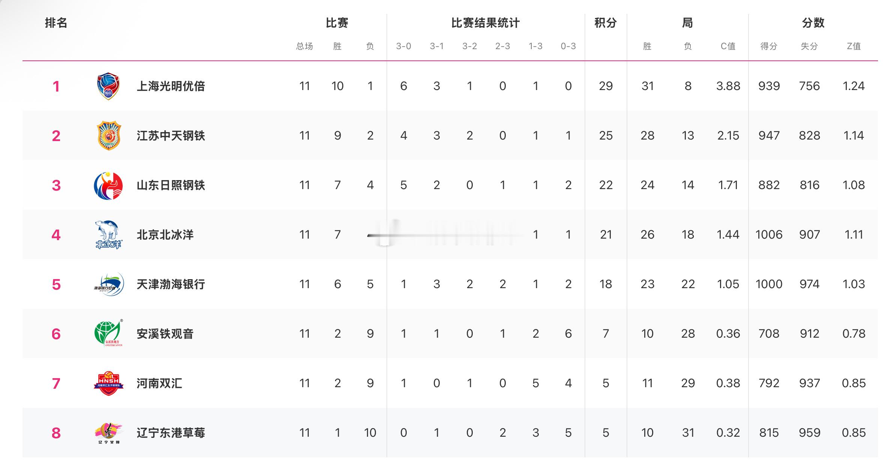Click the Liaoning Donggang Strawberry team logo

(x=108, y=433)
